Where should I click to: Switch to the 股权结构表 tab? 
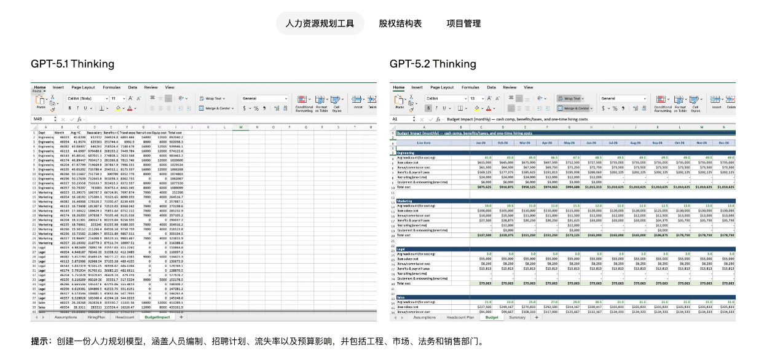[x=400, y=23]
